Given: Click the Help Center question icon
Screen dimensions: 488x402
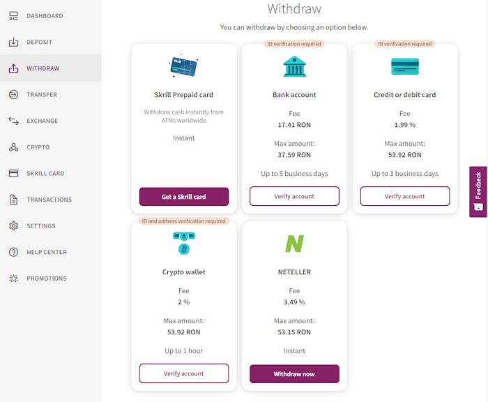Looking at the screenshot, I should [13, 252].
